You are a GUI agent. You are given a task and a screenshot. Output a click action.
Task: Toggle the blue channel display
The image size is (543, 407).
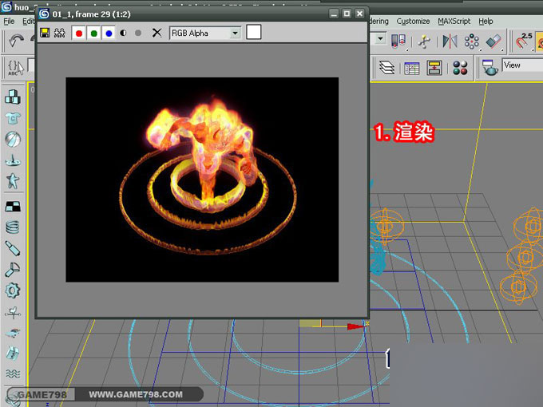[x=109, y=33]
